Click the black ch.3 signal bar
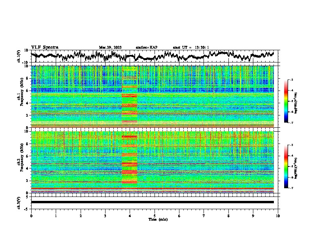 click(x=152, y=202)
